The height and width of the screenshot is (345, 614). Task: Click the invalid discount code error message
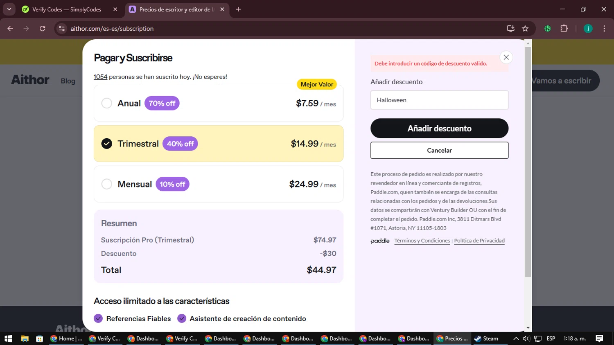pos(431,63)
